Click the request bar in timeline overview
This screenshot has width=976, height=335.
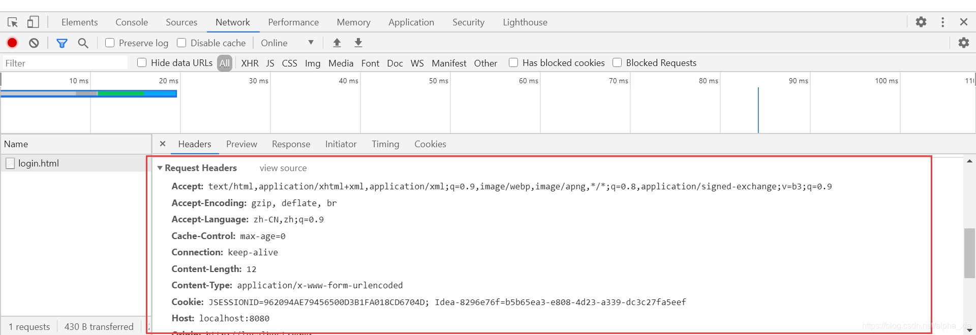point(89,93)
